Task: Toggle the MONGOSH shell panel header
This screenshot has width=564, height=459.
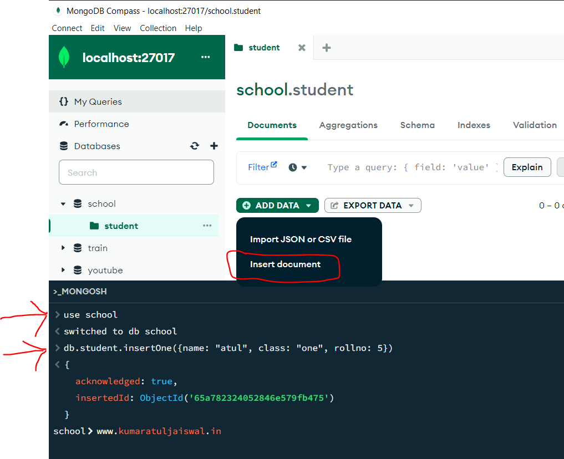Action: pyautogui.click(x=80, y=291)
